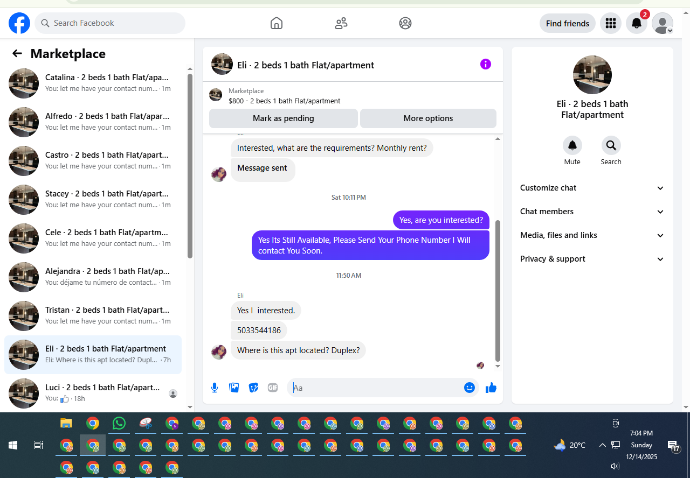Open Luci's conversation
The image size is (690, 478).
pyautogui.click(x=93, y=393)
